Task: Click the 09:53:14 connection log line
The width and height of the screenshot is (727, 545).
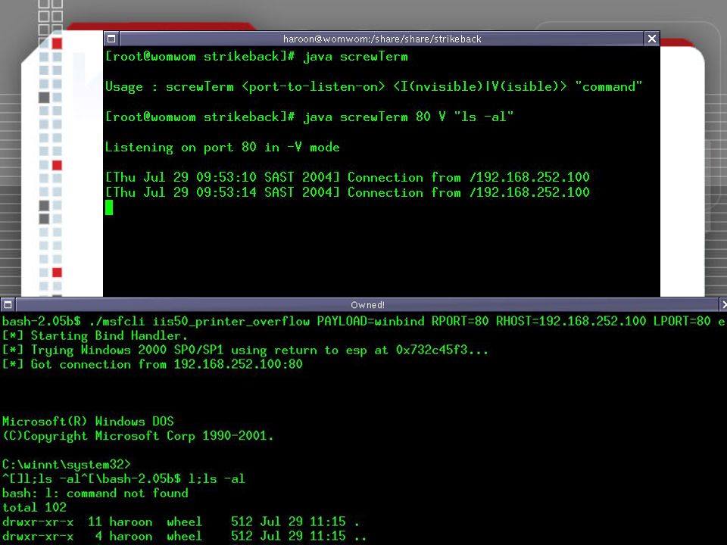Action: pos(348,192)
